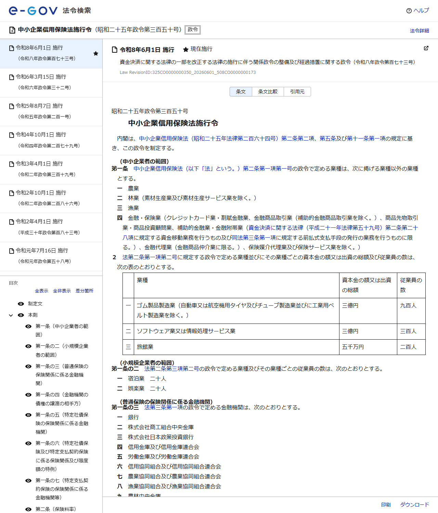Toggle visibility of 制定文
This screenshot has width=438, height=513.
(x=21, y=304)
